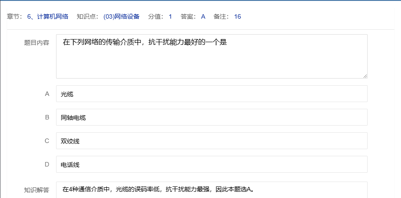Click the knowledge point "(03)网络设备"
Screen dimensions: 401x198
(x=121, y=16)
